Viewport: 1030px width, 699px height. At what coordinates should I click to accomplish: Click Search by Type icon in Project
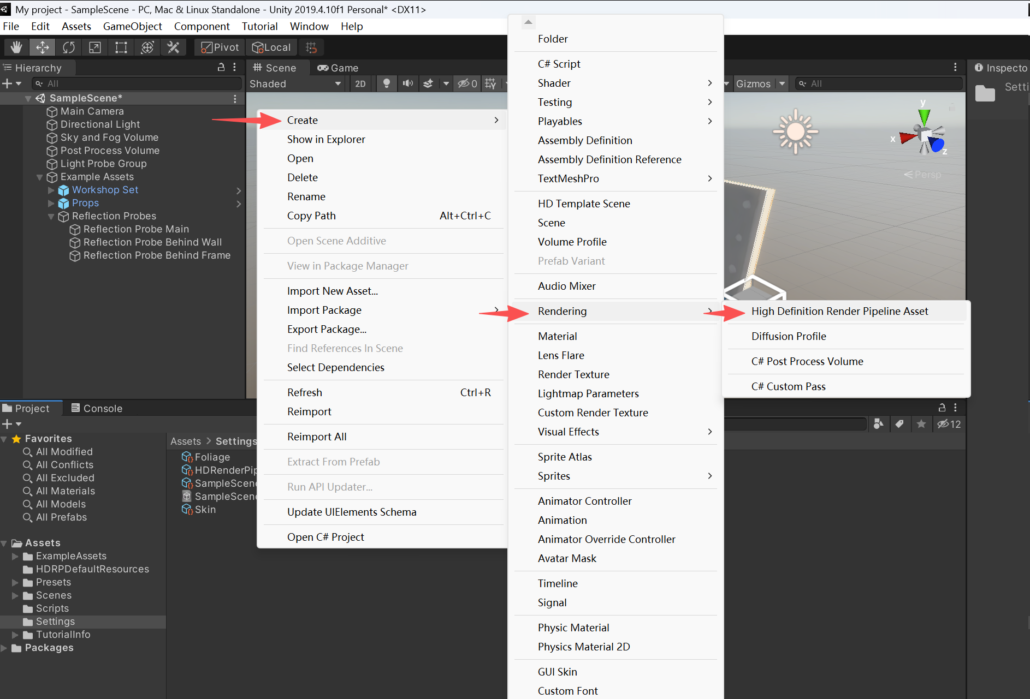pyautogui.click(x=879, y=424)
